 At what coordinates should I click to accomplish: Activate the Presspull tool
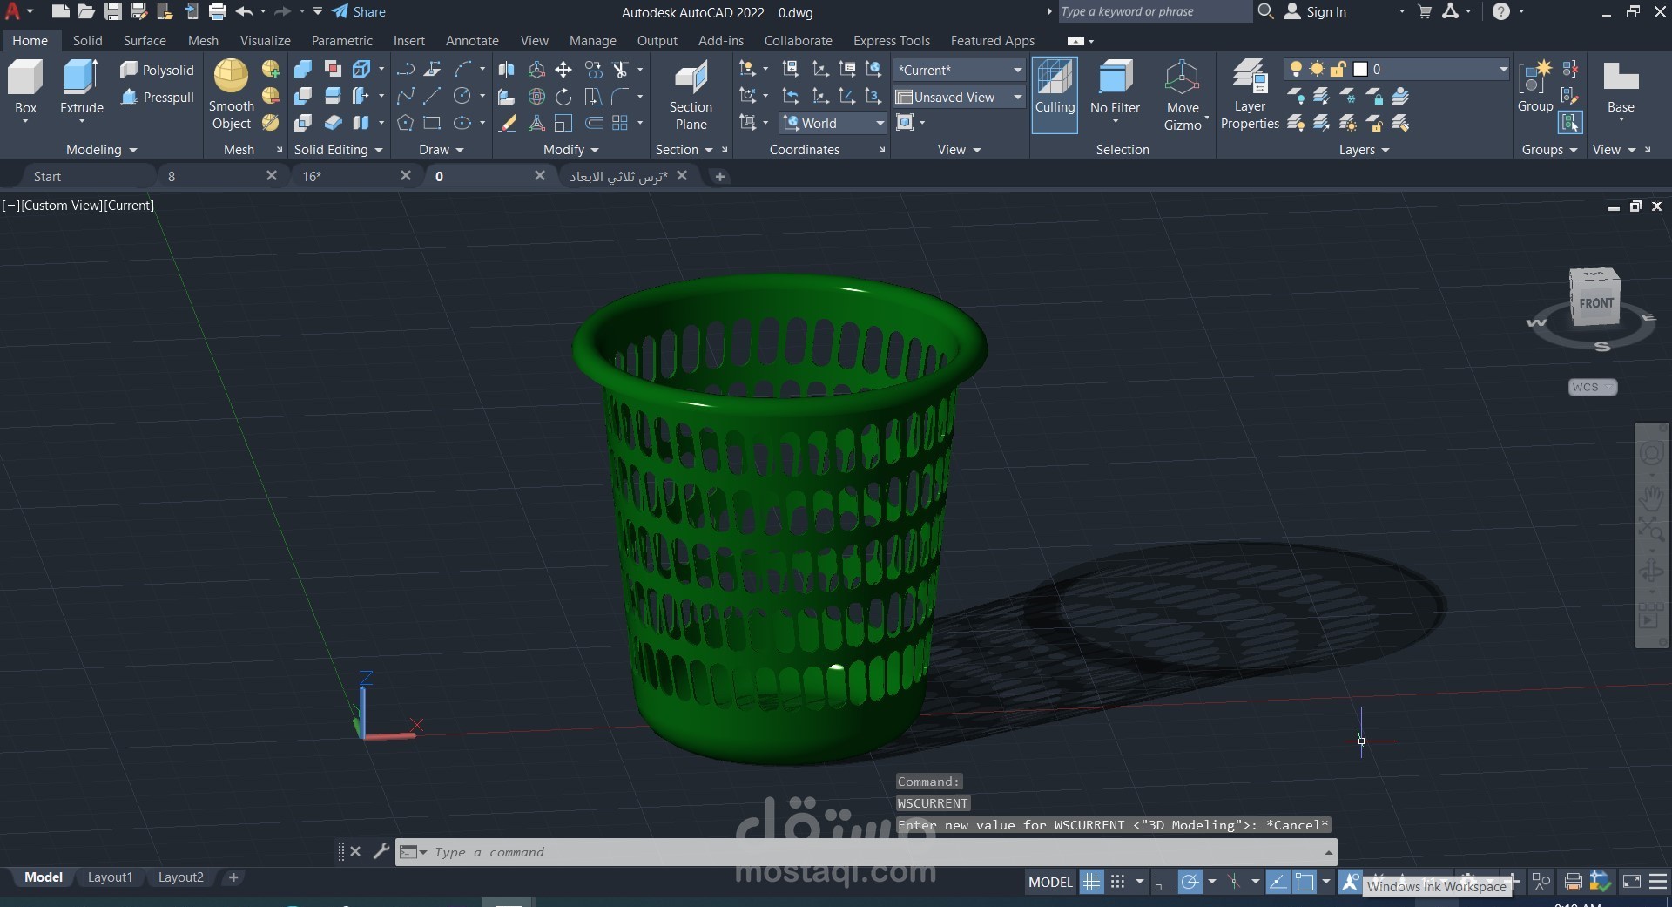coord(157,97)
